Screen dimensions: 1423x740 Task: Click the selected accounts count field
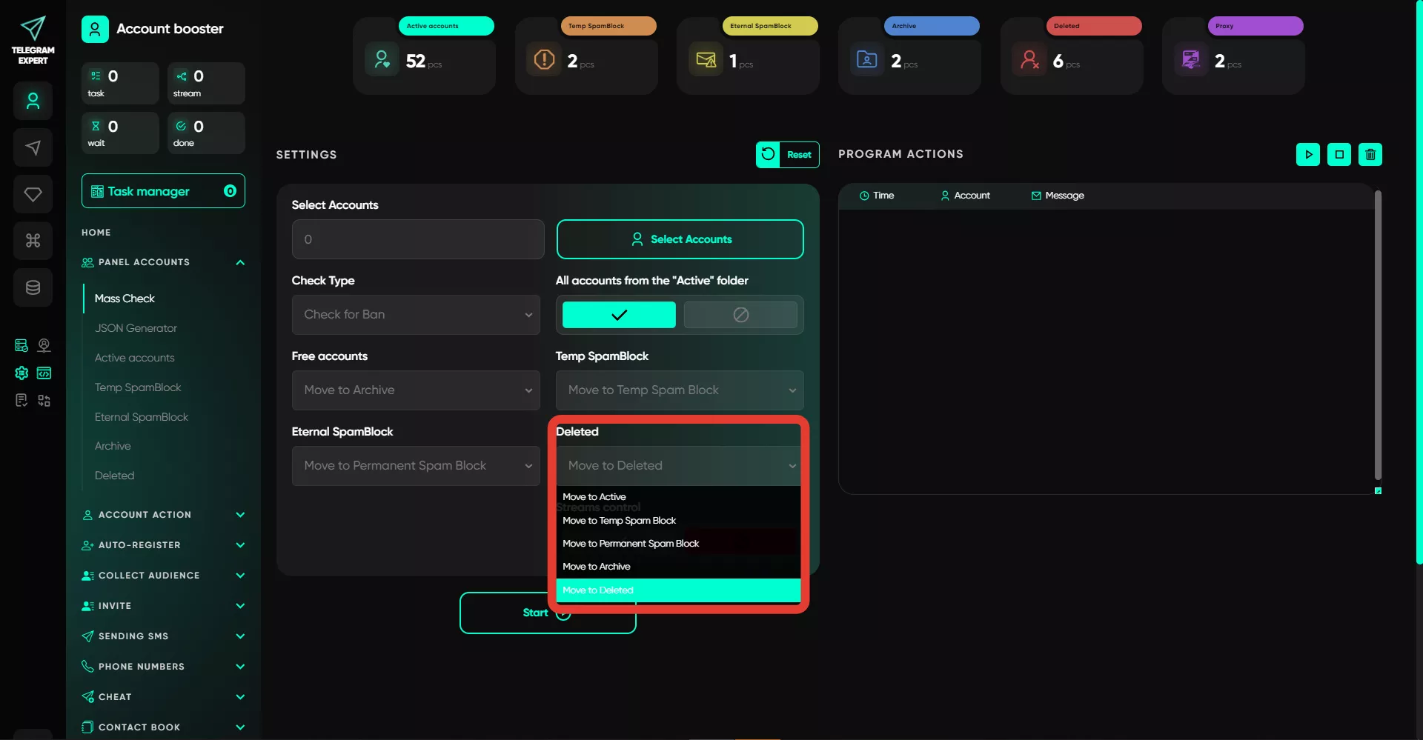pyautogui.click(x=418, y=239)
